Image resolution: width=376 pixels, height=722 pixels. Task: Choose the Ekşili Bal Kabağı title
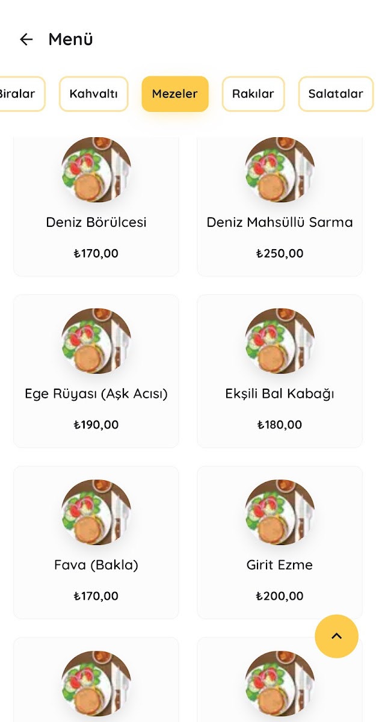(280, 394)
